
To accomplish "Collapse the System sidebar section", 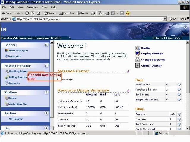I will tap(46, 113).
